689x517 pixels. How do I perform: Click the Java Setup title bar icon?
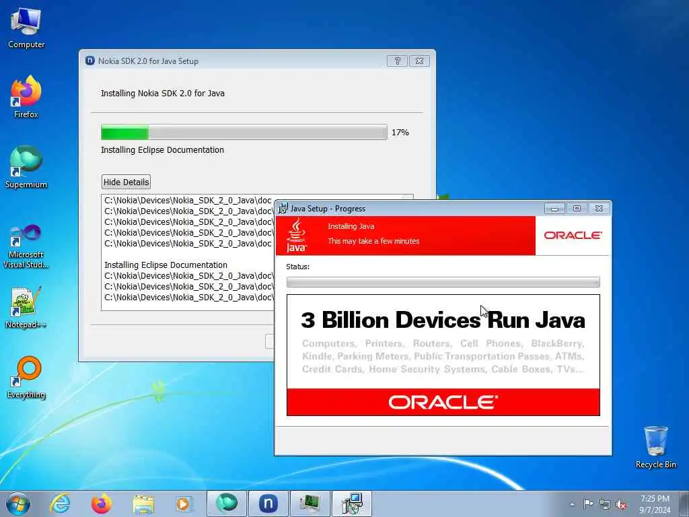(x=283, y=209)
